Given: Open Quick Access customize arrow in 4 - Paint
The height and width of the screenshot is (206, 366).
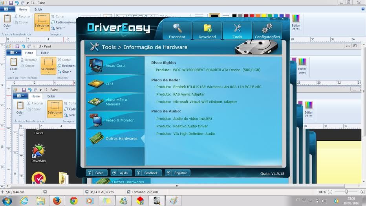Looking at the screenshot, I should click(x=27, y=3).
